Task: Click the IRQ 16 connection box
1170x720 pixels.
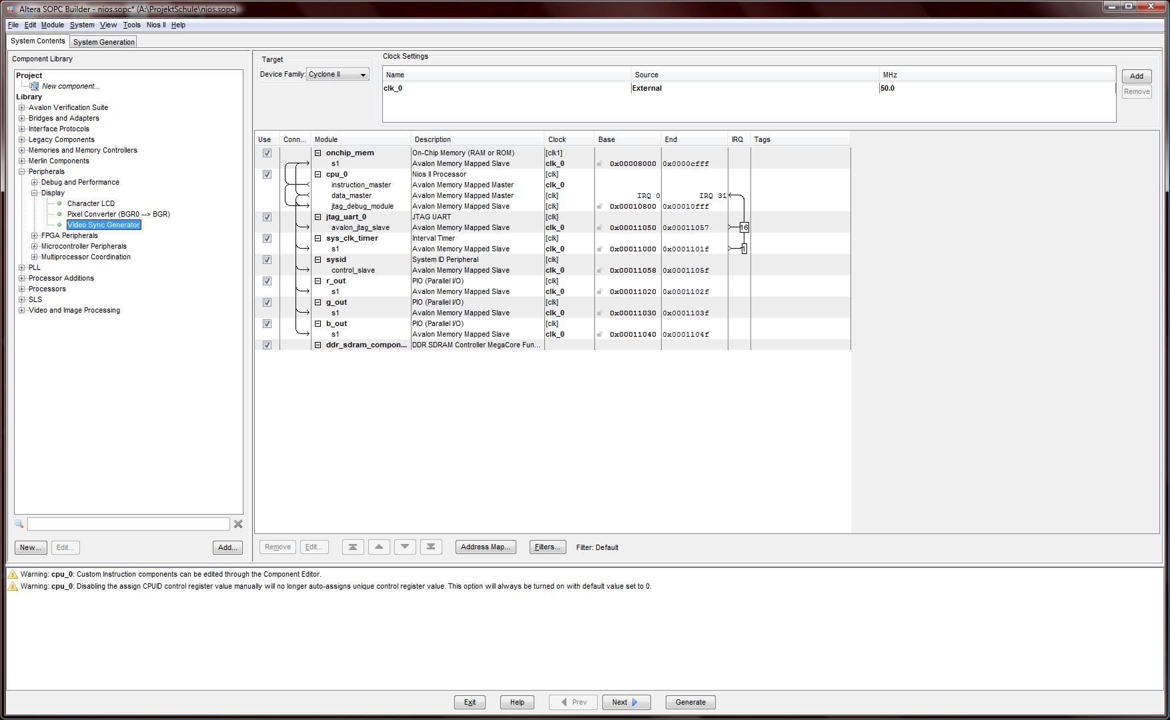Action: click(x=744, y=227)
